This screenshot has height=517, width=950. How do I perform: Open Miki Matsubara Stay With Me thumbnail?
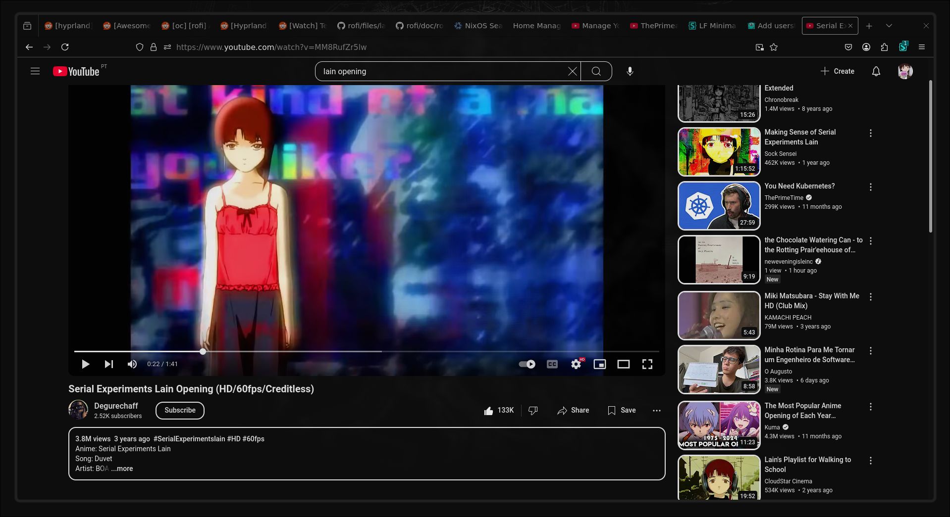pos(719,316)
